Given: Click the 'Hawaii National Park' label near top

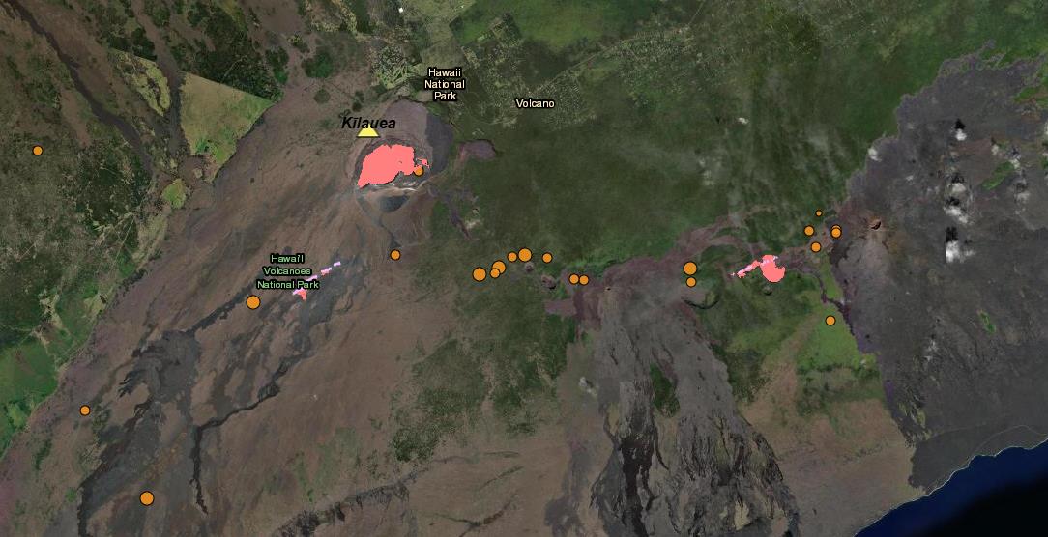Looking at the screenshot, I should (445, 84).
